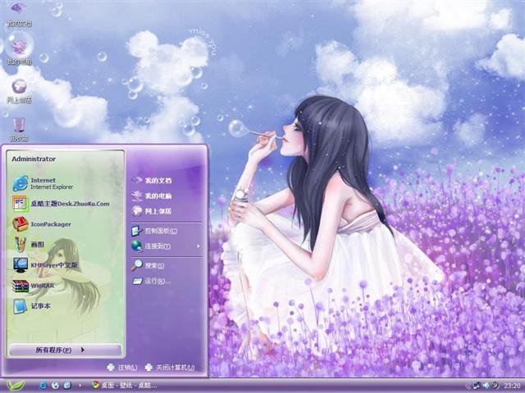Screen dimensions: 525x393
Task: Open 记事本 notepad
Action: (x=32, y=305)
